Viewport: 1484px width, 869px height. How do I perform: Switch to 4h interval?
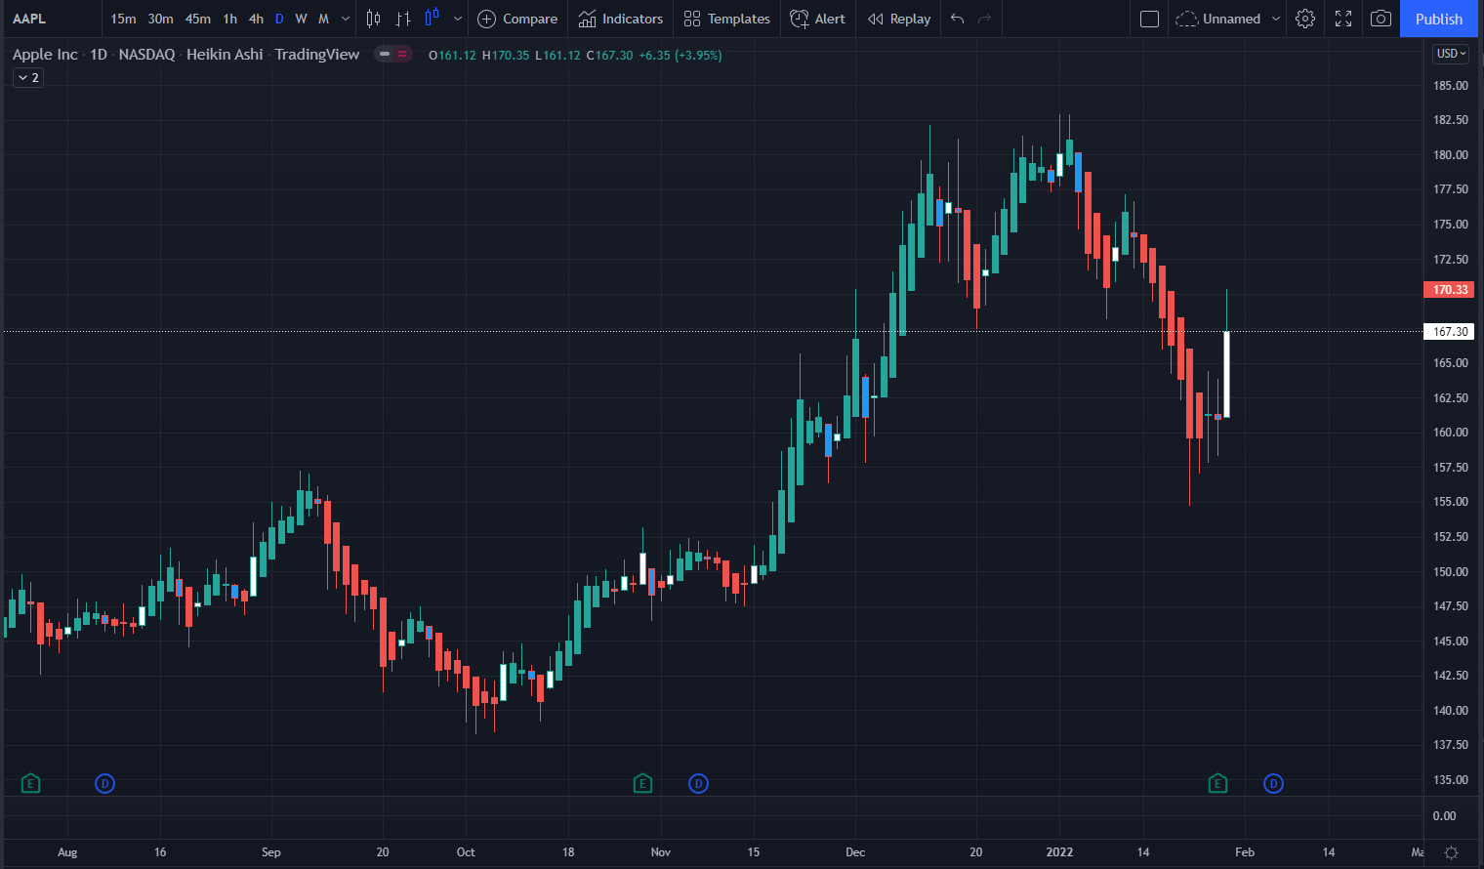point(256,19)
